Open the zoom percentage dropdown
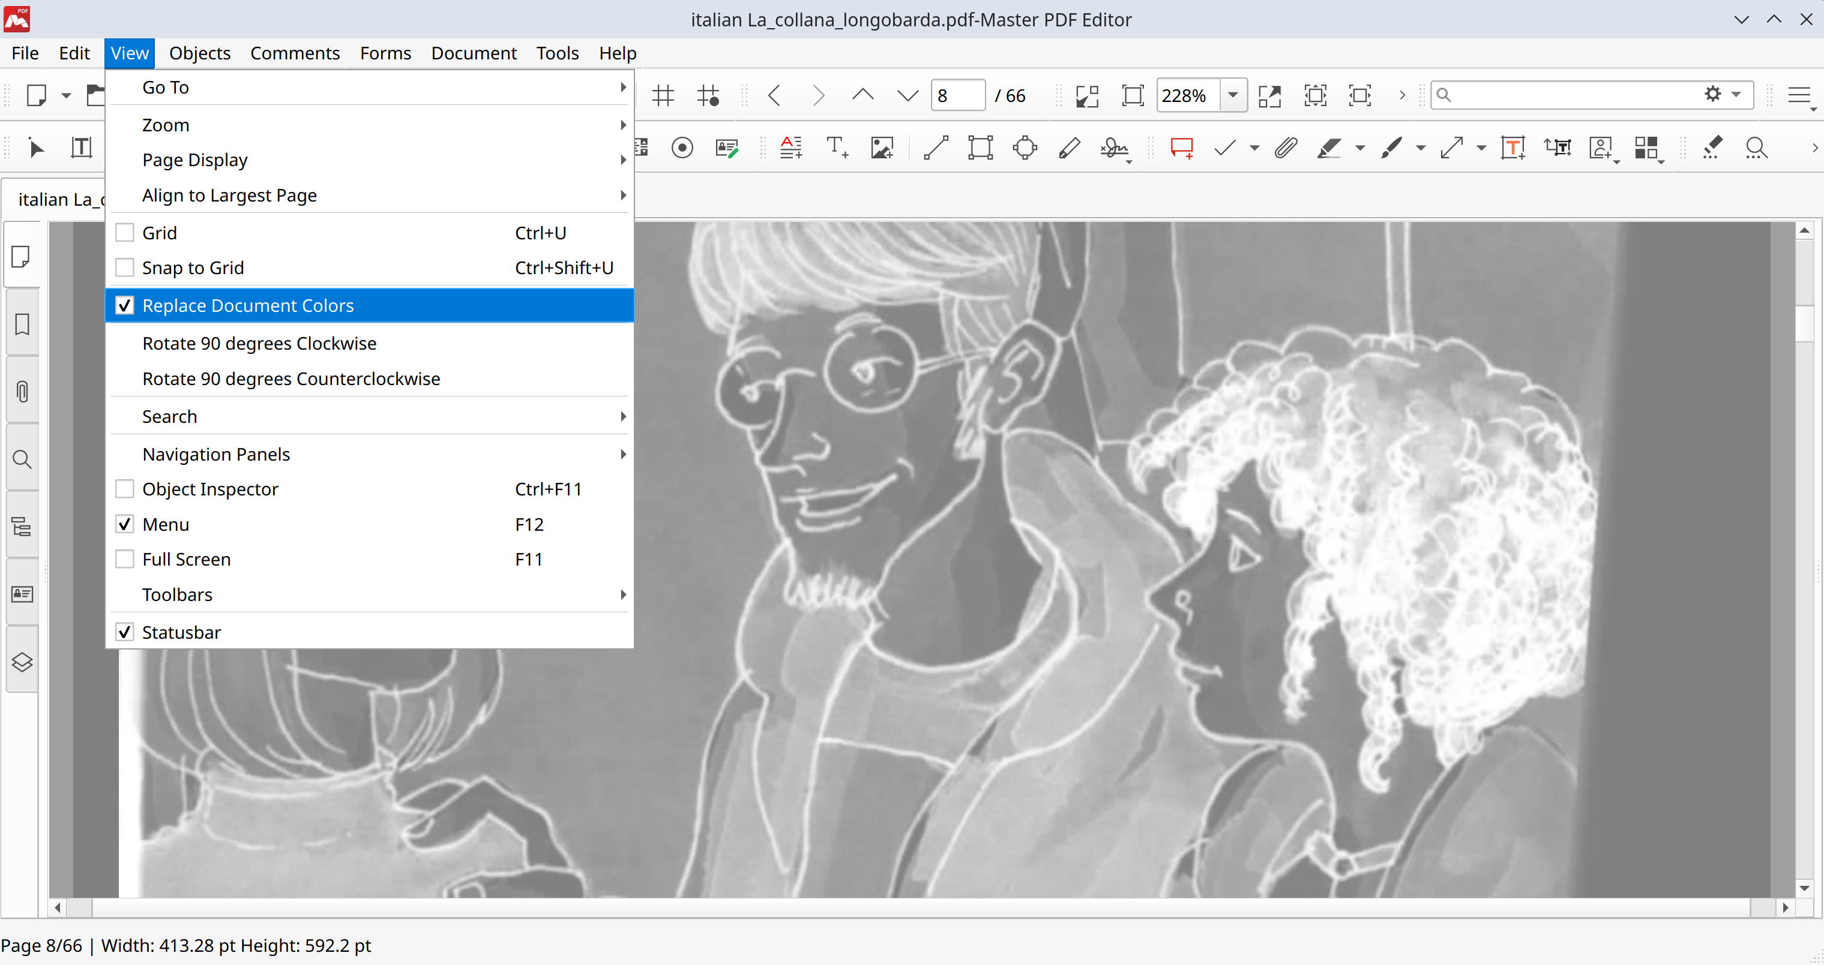Screen dimensions: 1824x965 tap(1233, 95)
